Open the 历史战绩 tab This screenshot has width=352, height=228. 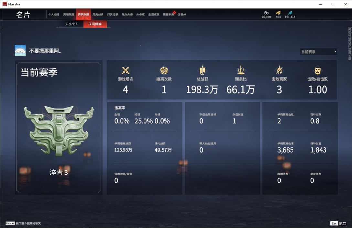click(x=98, y=15)
